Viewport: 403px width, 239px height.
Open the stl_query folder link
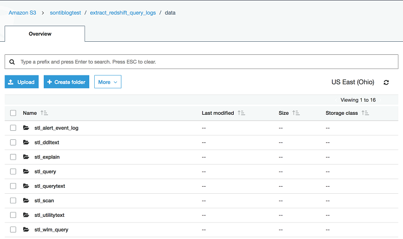[45, 172]
